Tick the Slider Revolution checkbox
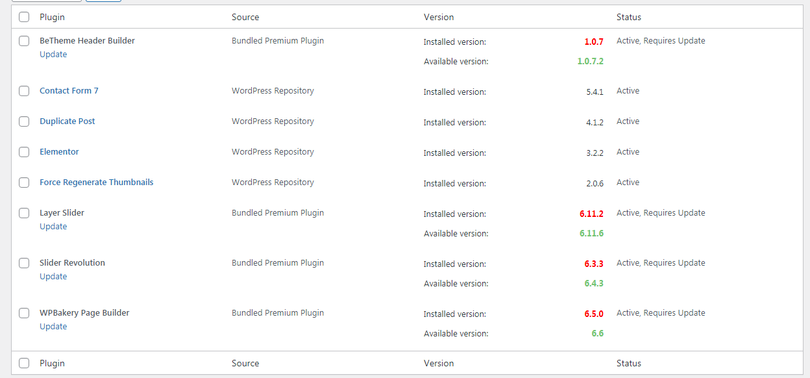Screen dimensions: 810x378 click(x=24, y=263)
